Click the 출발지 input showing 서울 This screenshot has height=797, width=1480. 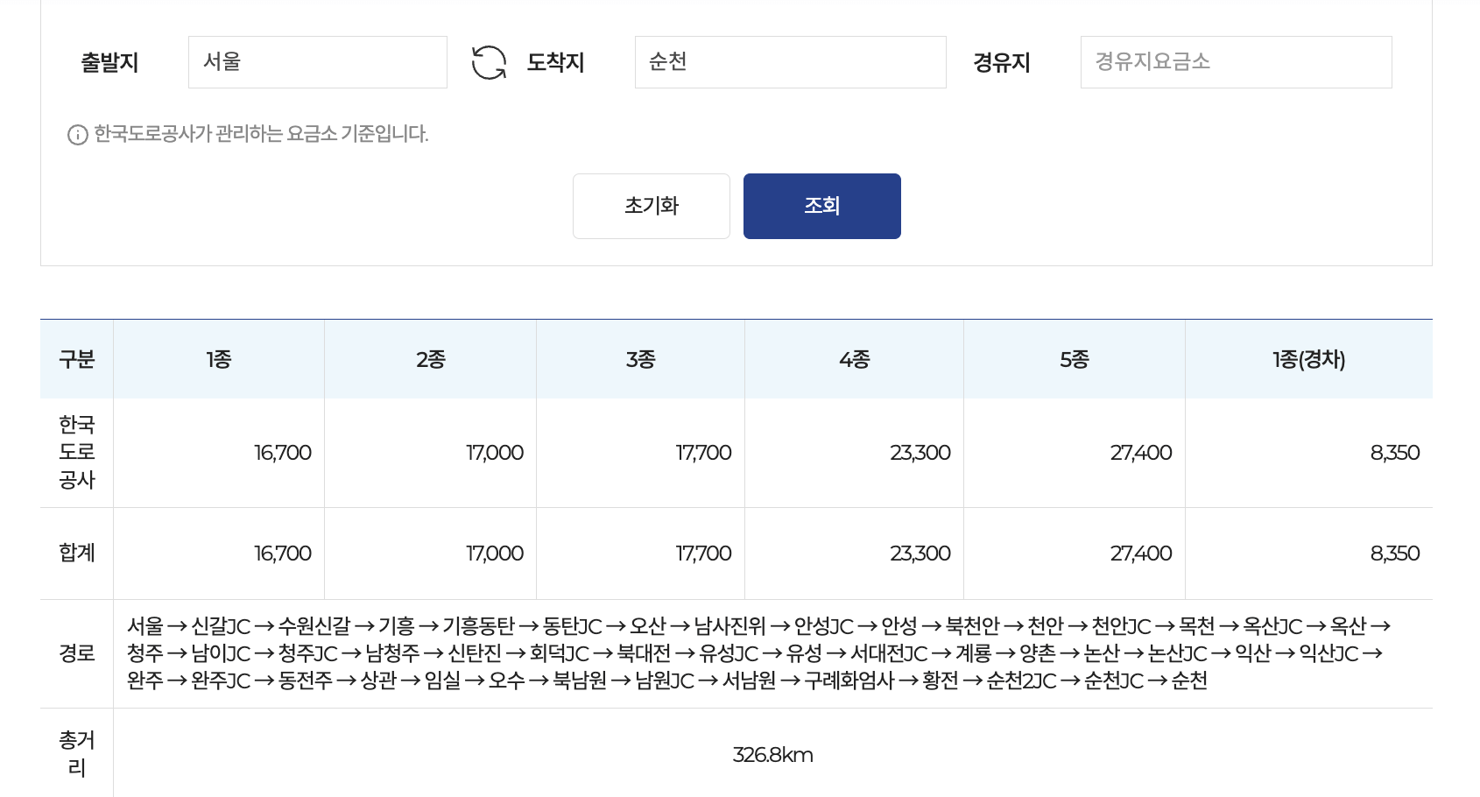click(x=317, y=62)
